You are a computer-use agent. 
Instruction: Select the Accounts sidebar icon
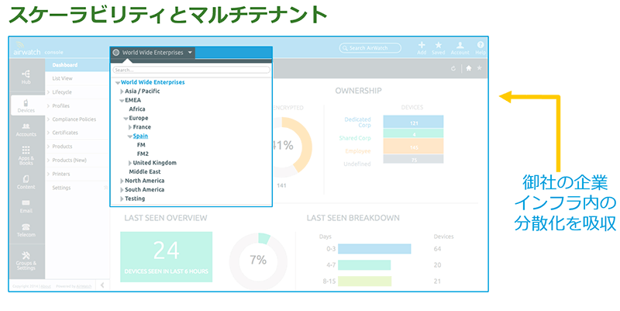pos(26,129)
